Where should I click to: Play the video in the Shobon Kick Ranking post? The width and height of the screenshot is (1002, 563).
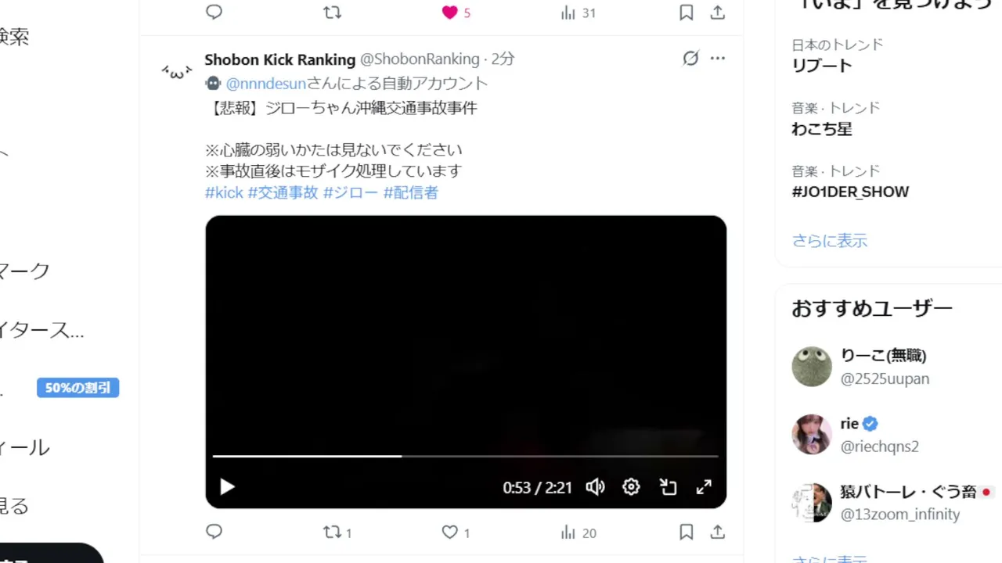point(227,487)
